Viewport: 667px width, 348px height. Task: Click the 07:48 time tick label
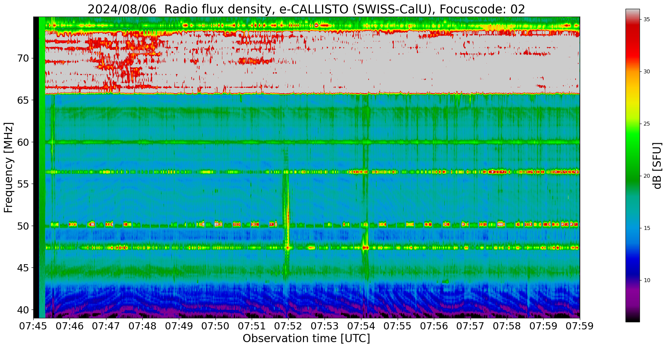coord(143,326)
